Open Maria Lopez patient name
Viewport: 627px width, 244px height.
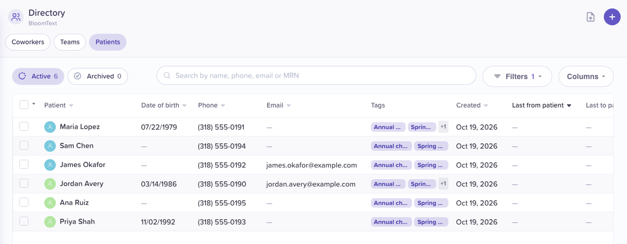80,127
